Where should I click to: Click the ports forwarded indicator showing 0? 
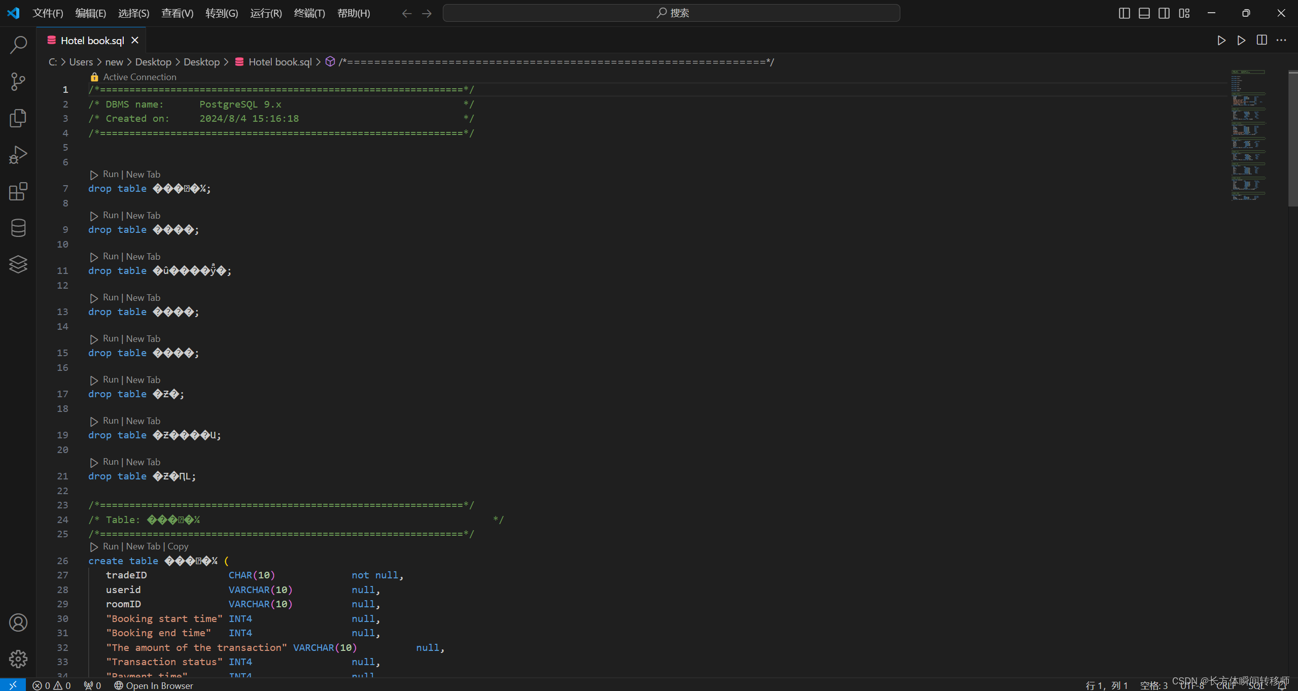pos(92,685)
